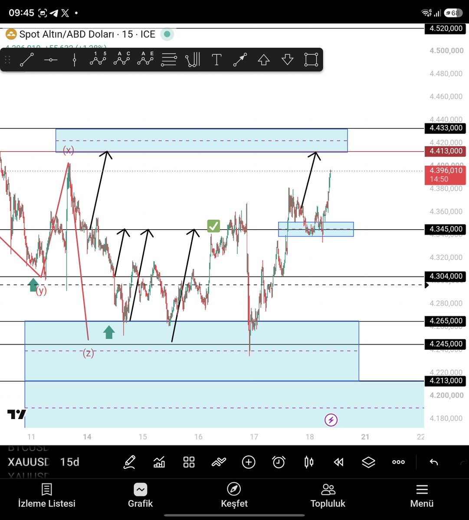Open the İzleme Listesi tab

coord(47,496)
